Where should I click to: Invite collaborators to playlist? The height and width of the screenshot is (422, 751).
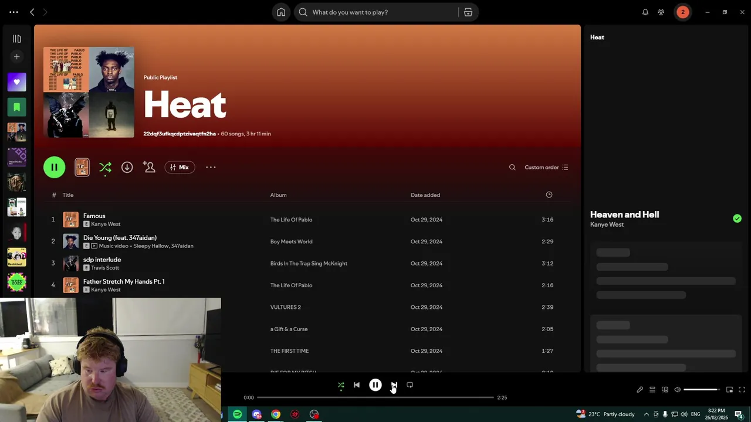(149, 168)
